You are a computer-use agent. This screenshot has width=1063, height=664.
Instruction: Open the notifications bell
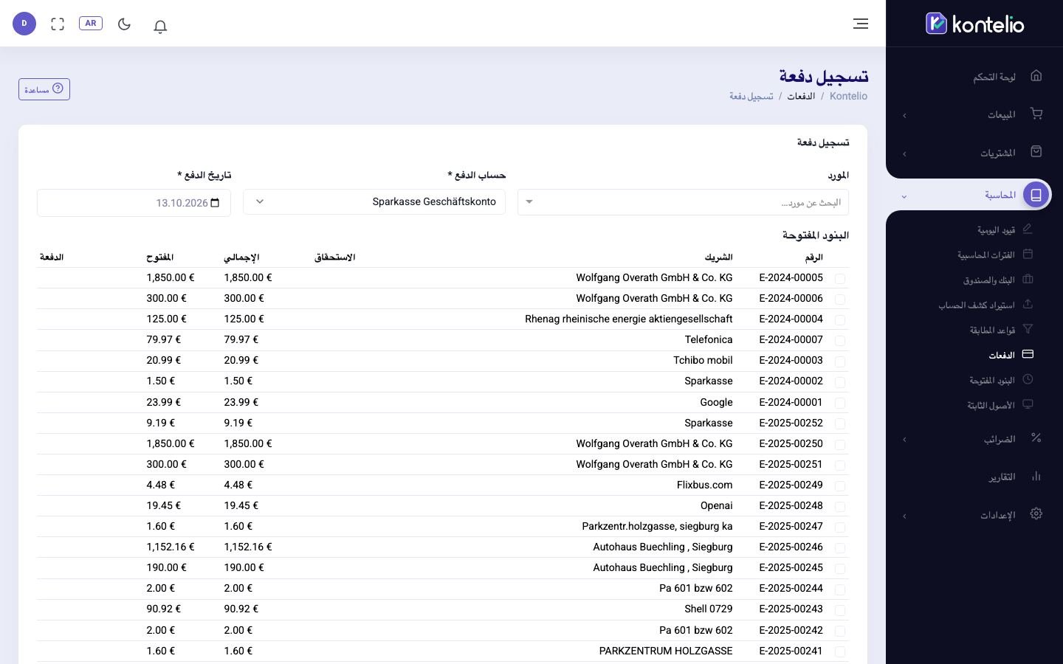[x=160, y=26]
